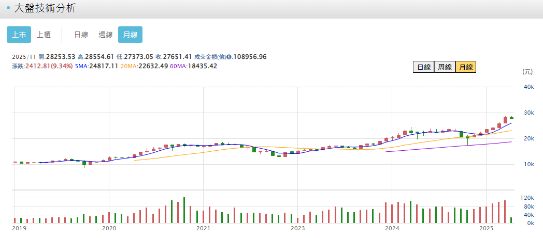Click the 2020 label on time axis
The image size is (543, 238).
pos(109,228)
